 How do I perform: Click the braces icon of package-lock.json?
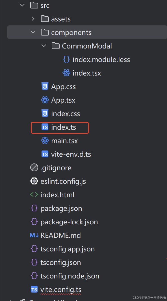click(x=34, y=222)
